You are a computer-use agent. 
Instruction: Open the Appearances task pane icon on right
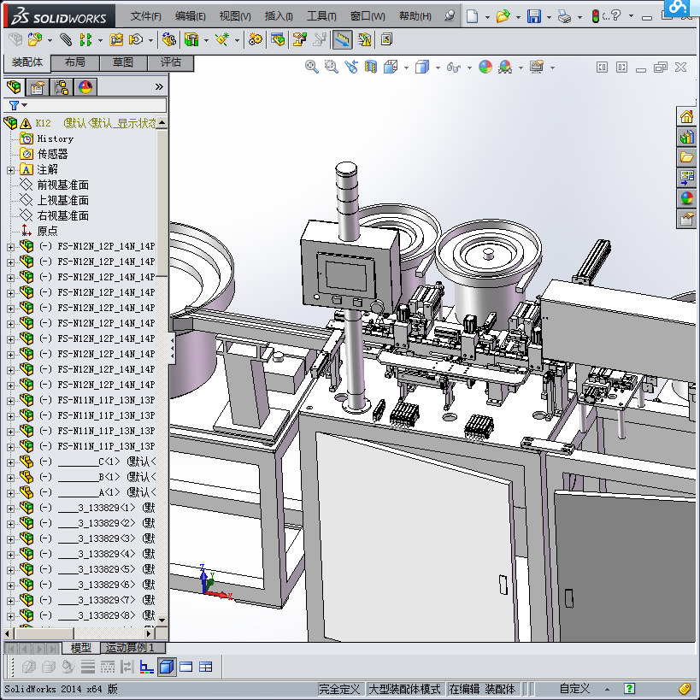[x=686, y=197]
